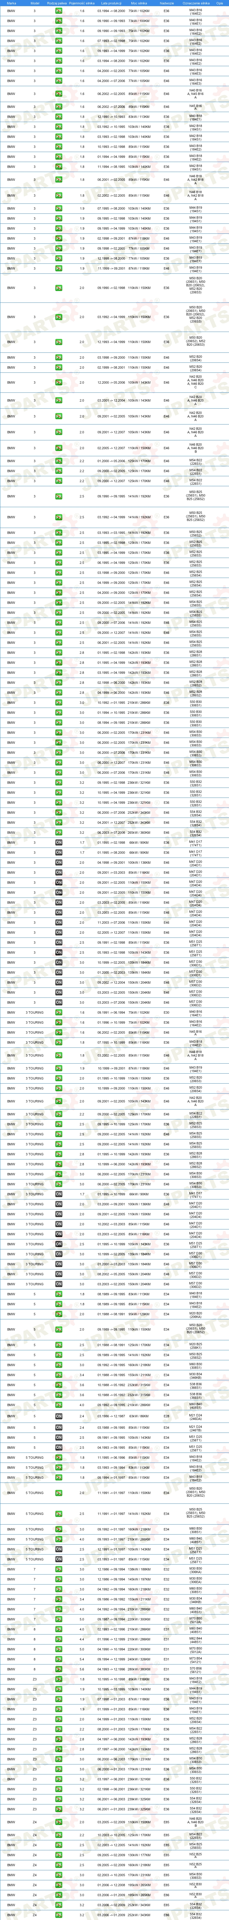Image resolution: width=229 pixels, height=1920 pixels.
Task: Click petrol icon in the Z4 2.0 row
Action: click(x=59, y=1823)
